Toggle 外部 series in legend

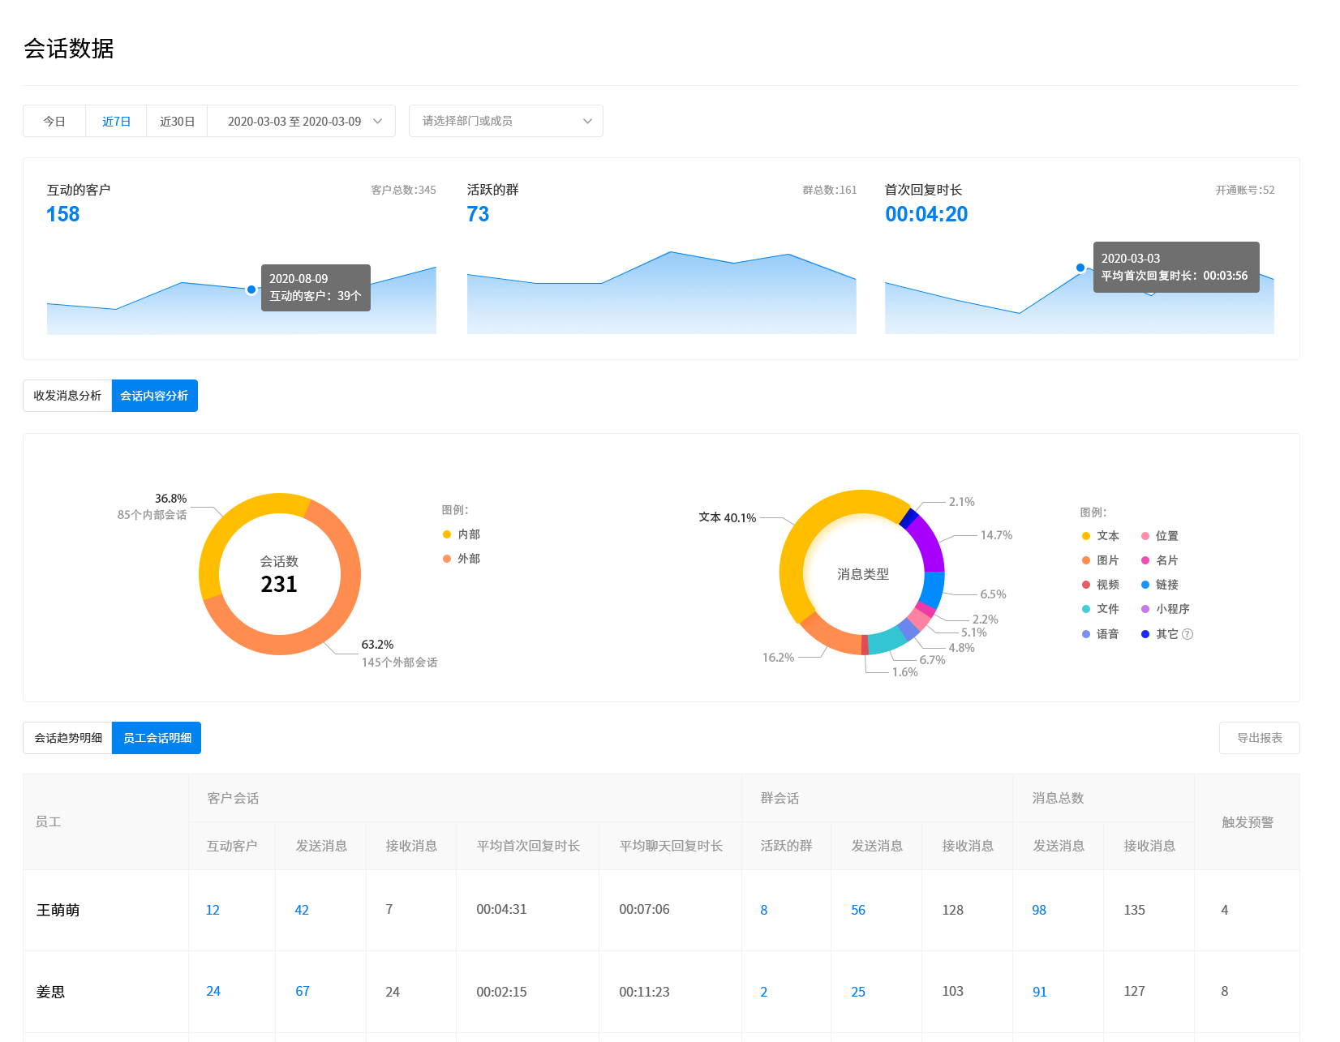(x=462, y=559)
